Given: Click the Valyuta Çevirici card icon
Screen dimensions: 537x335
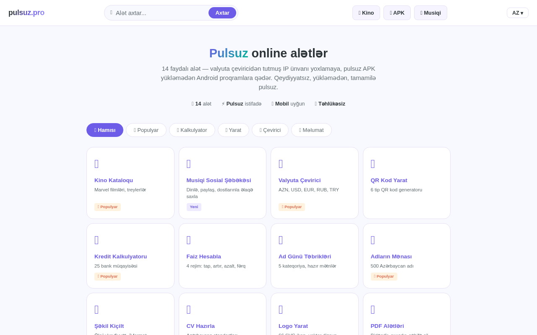Looking at the screenshot, I should [281, 164].
